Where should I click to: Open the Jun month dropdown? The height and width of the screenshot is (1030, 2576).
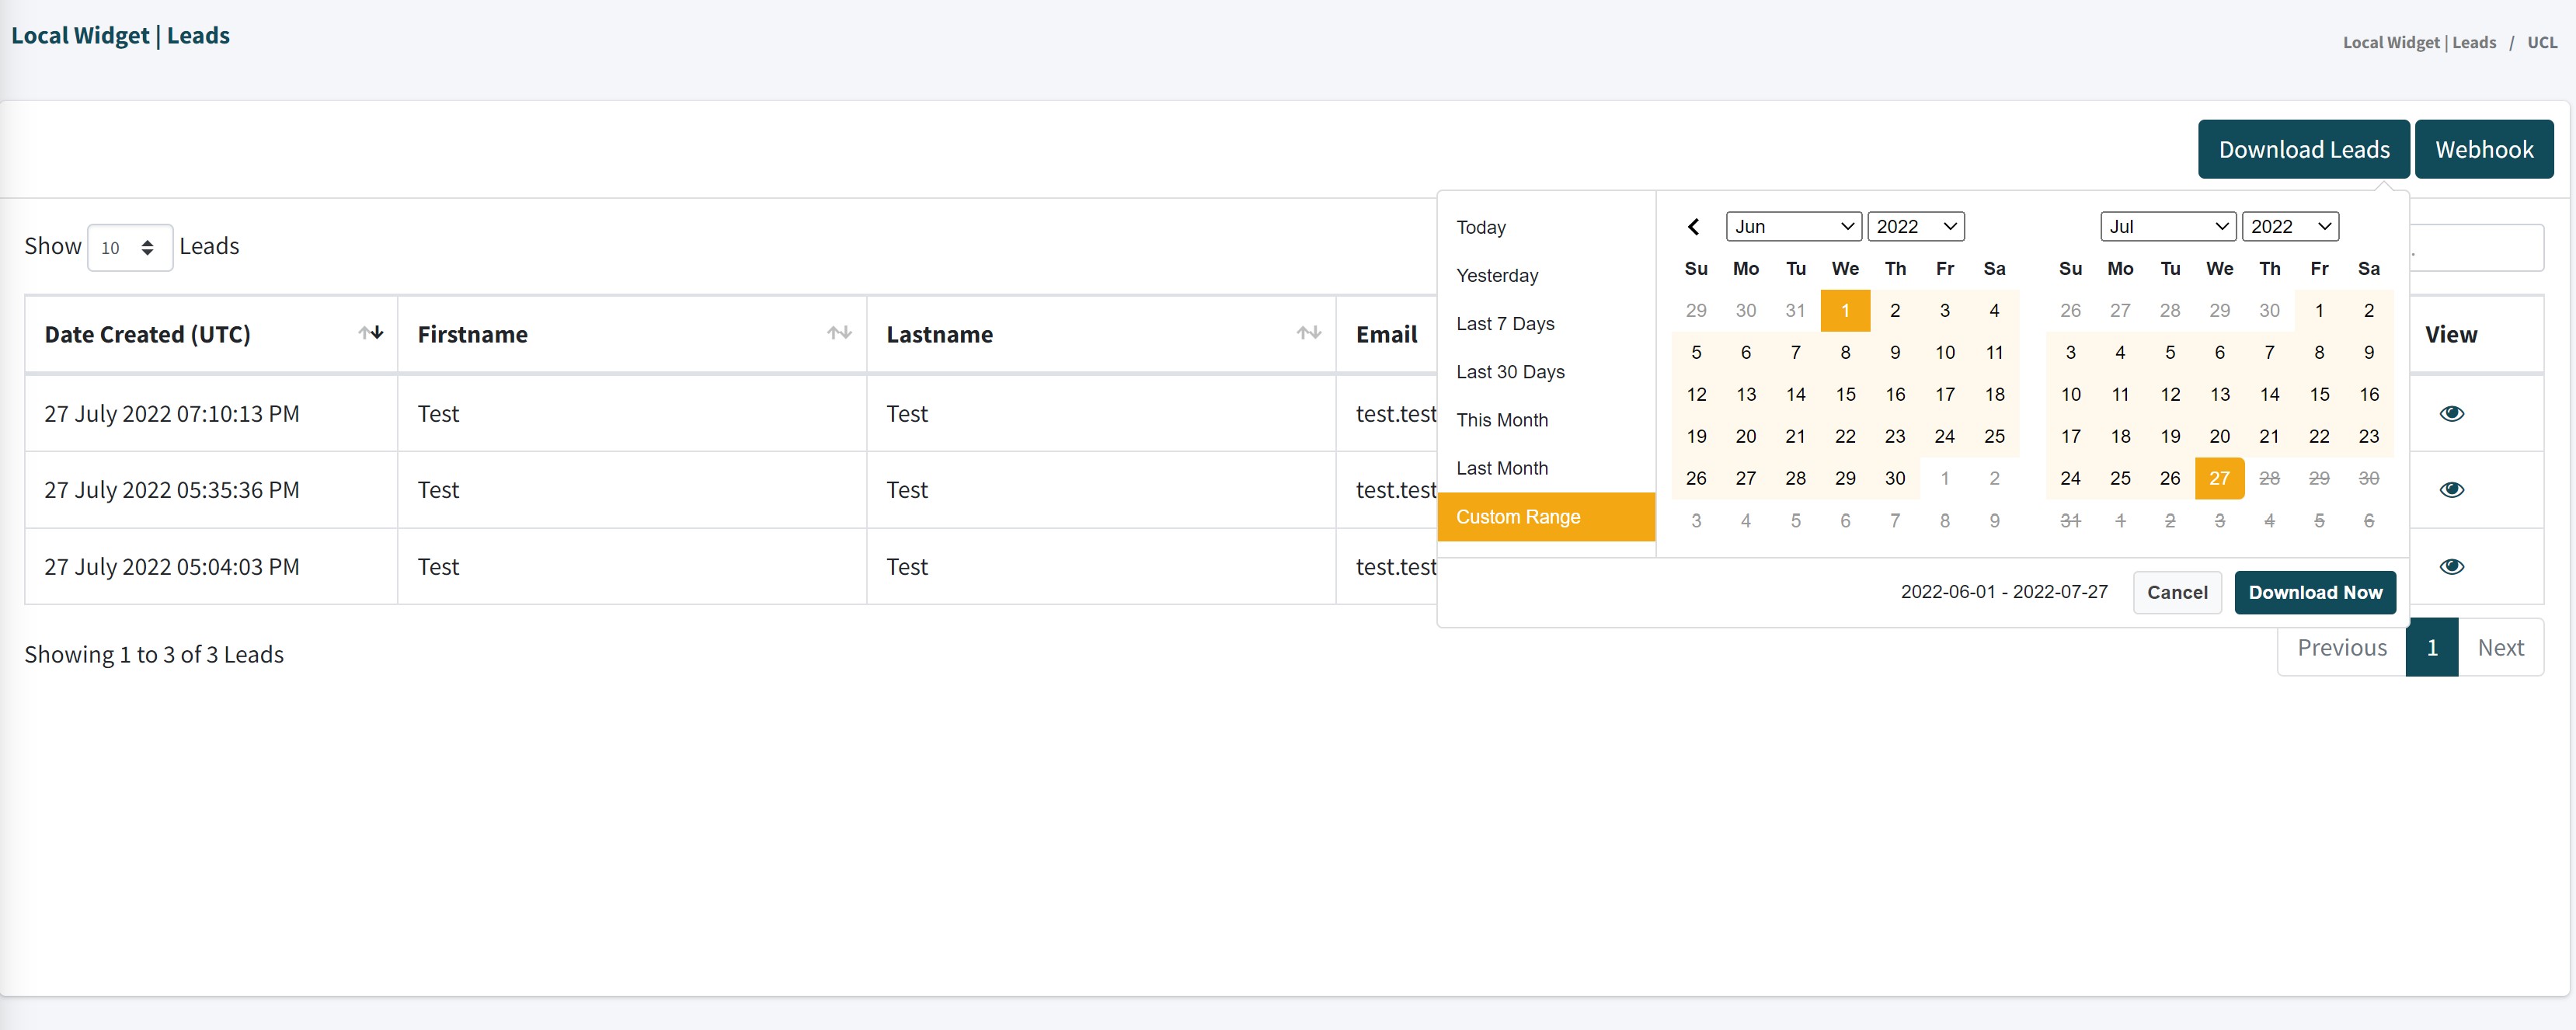coord(1793,227)
